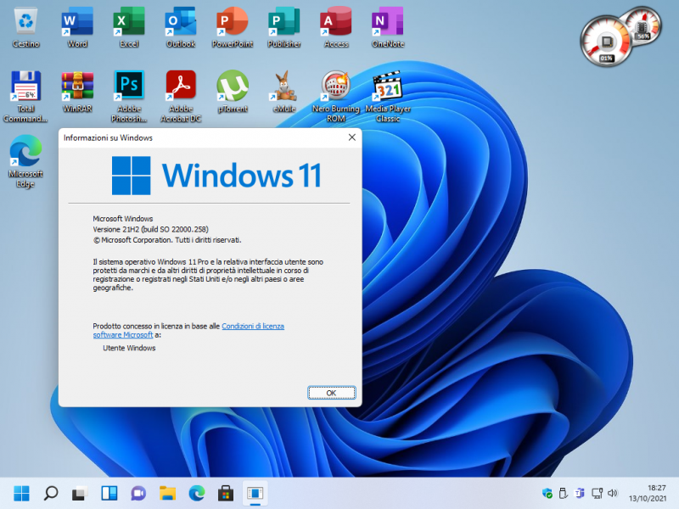The image size is (679, 509).
Task: Click the CPU meter gadget showing 01%
Action: (x=605, y=36)
